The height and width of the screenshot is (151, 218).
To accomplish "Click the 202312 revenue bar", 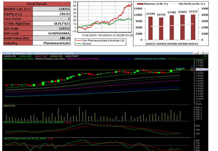I will pyautogui.click(x=193, y=27).
